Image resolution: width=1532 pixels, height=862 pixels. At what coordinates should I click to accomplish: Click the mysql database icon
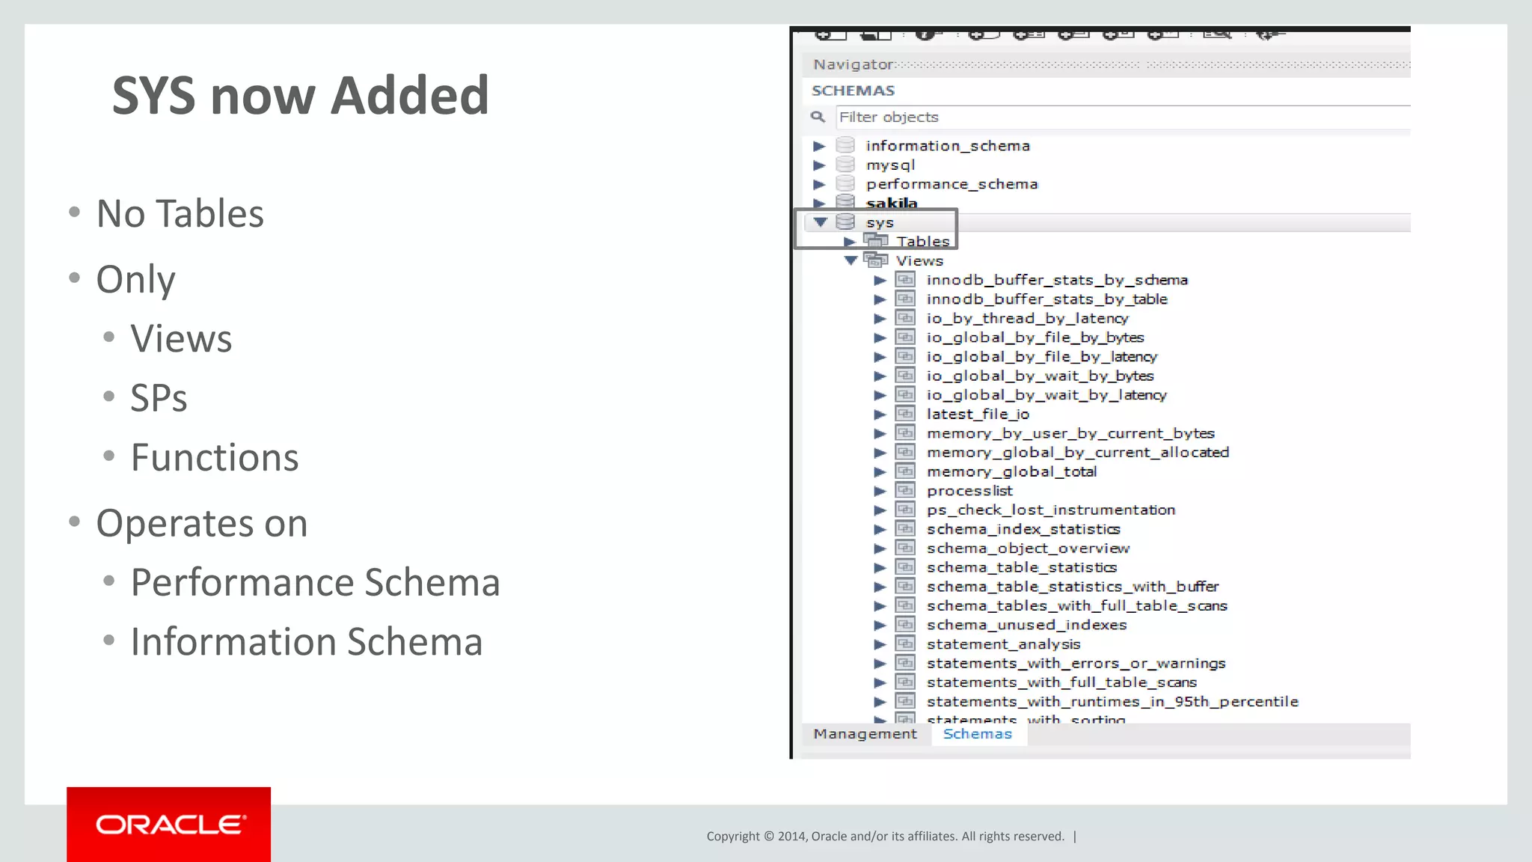(845, 165)
